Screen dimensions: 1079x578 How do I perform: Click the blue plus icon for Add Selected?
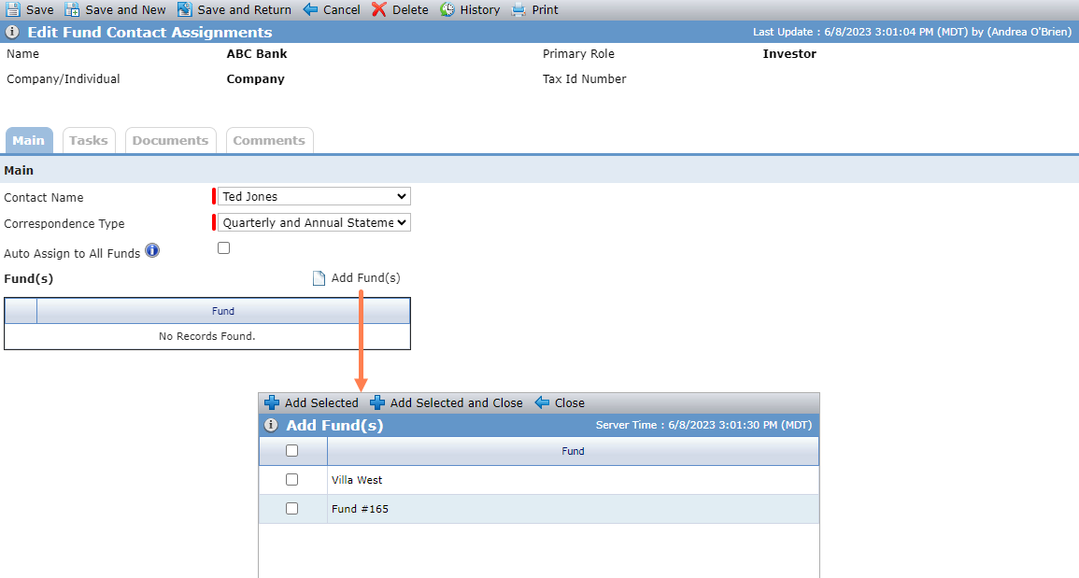pyautogui.click(x=272, y=402)
